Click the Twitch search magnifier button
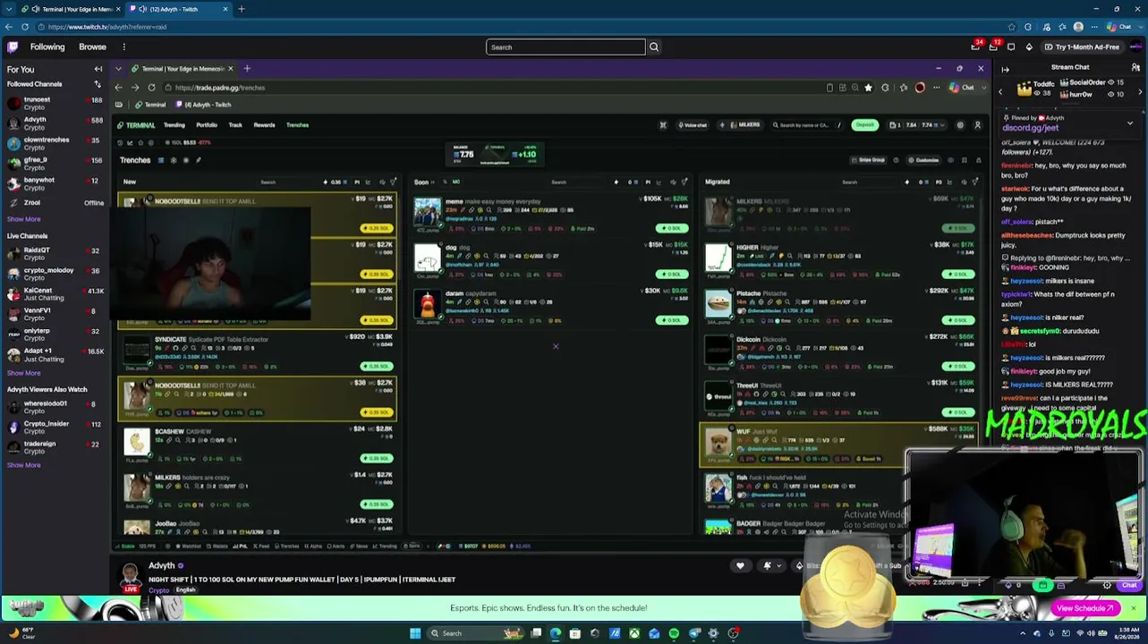The image size is (1148, 644). [x=654, y=47]
